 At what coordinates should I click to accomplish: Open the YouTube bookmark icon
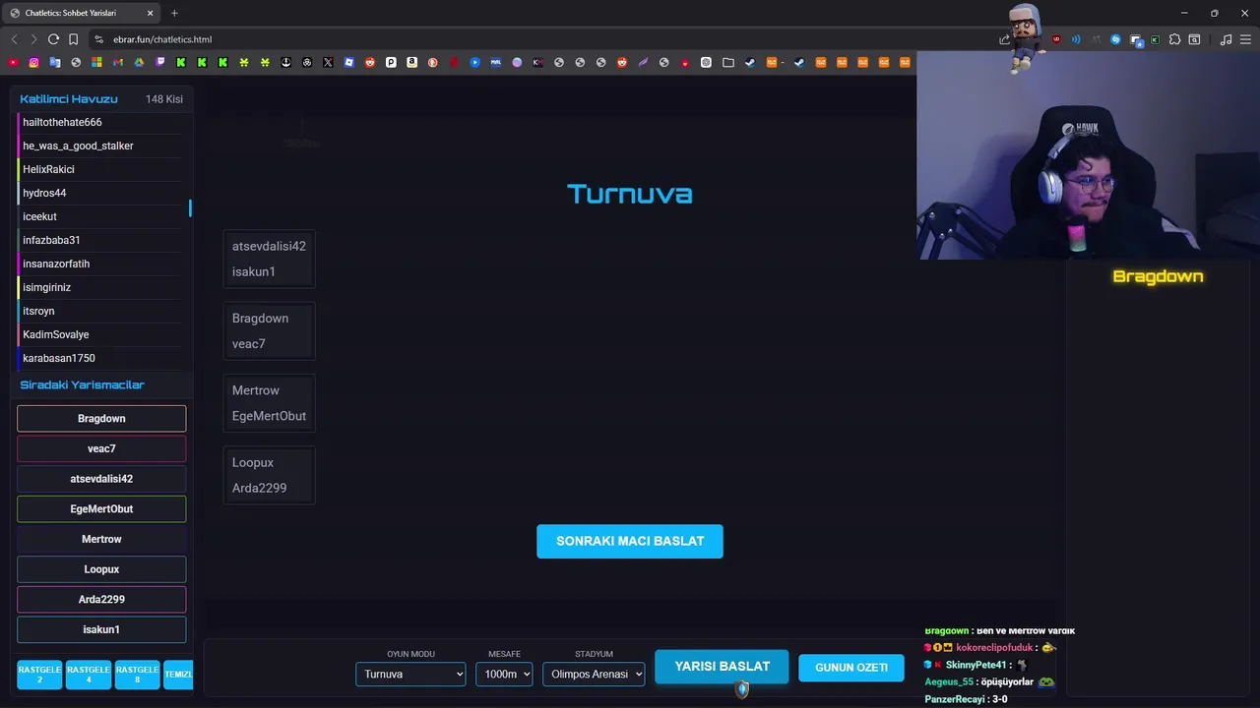click(x=13, y=62)
